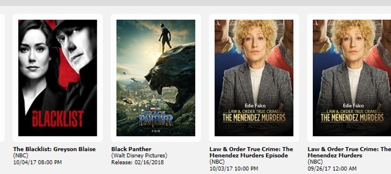This screenshot has height=174, width=391.
Task: Click (NBC) under The Blacklist title
Action: coord(21,156)
